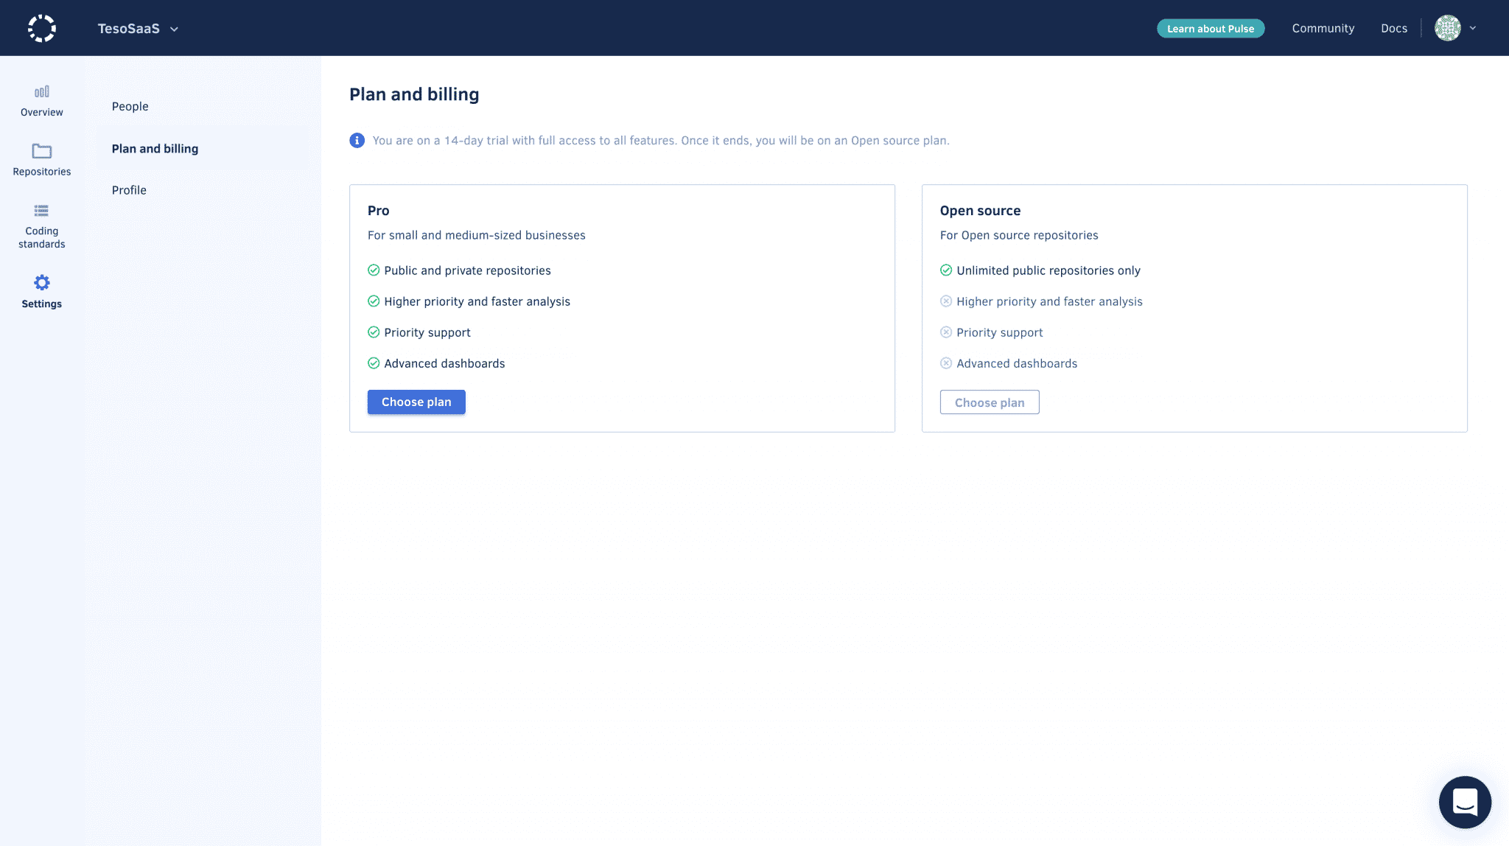
Task: Toggle Open source plan Advanced dashboards indicator
Action: tap(945, 363)
